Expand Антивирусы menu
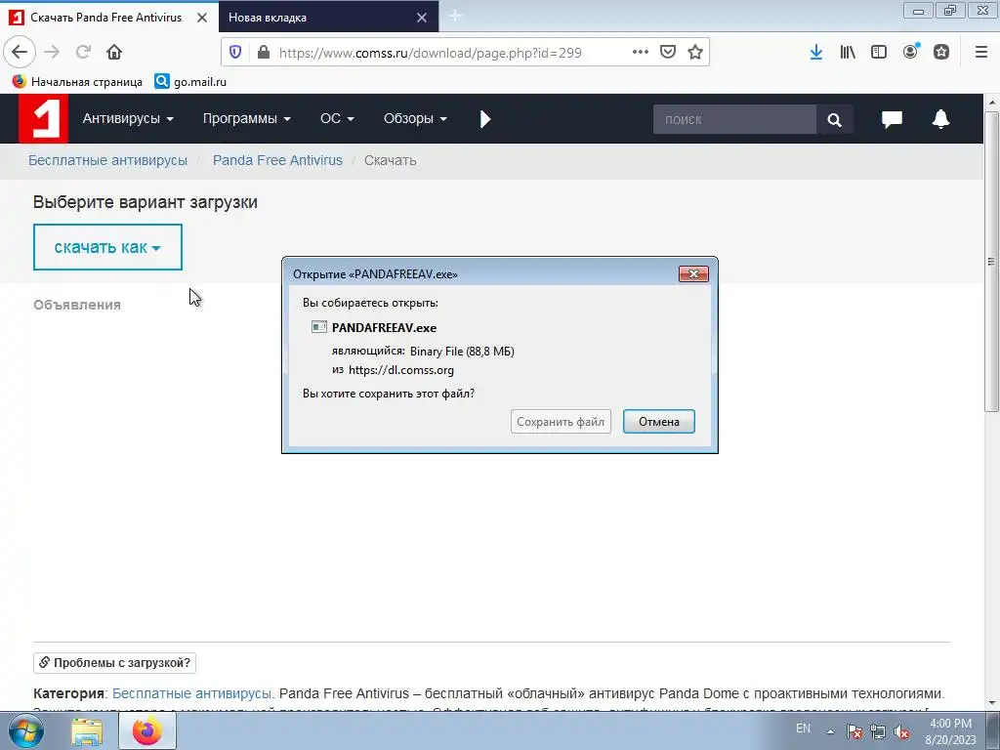The width and height of the screenshot is (1000, 750). [128, 118]
